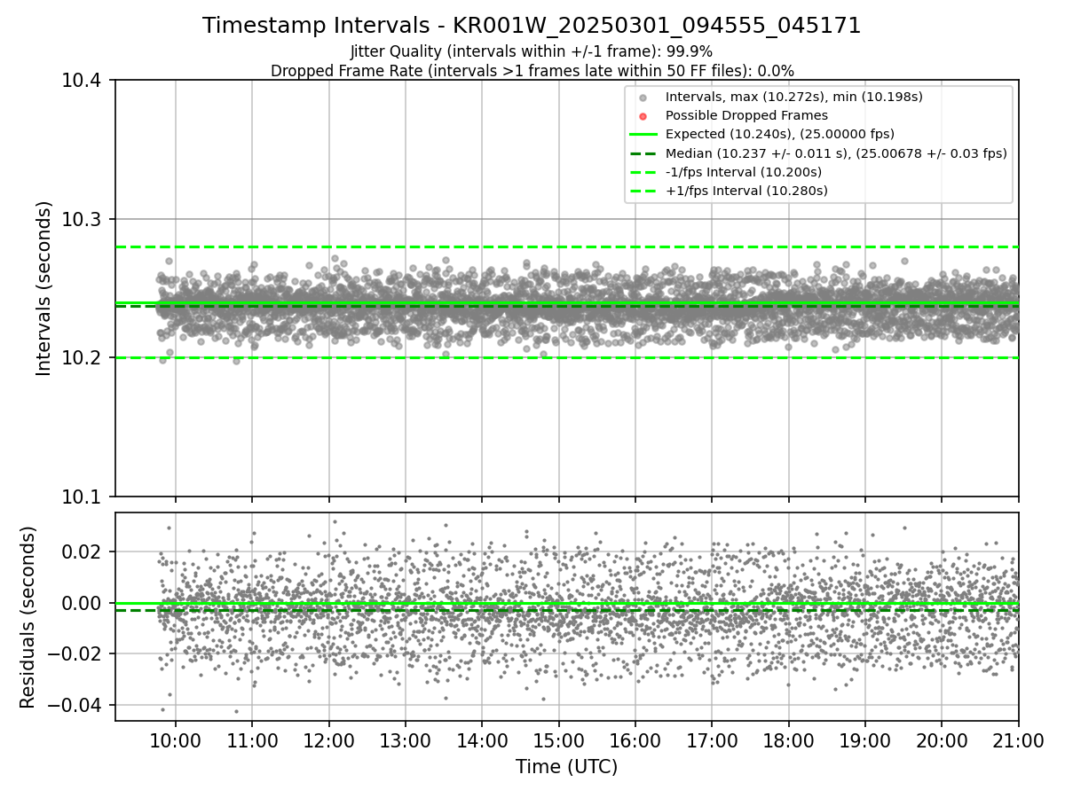Click the 17:00 time tick label
The width and height of the screenshot is (1065, 798).
click(x=712, y=739)
